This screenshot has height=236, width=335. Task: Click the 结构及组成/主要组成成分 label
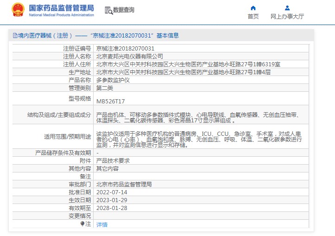click(59, 115)
